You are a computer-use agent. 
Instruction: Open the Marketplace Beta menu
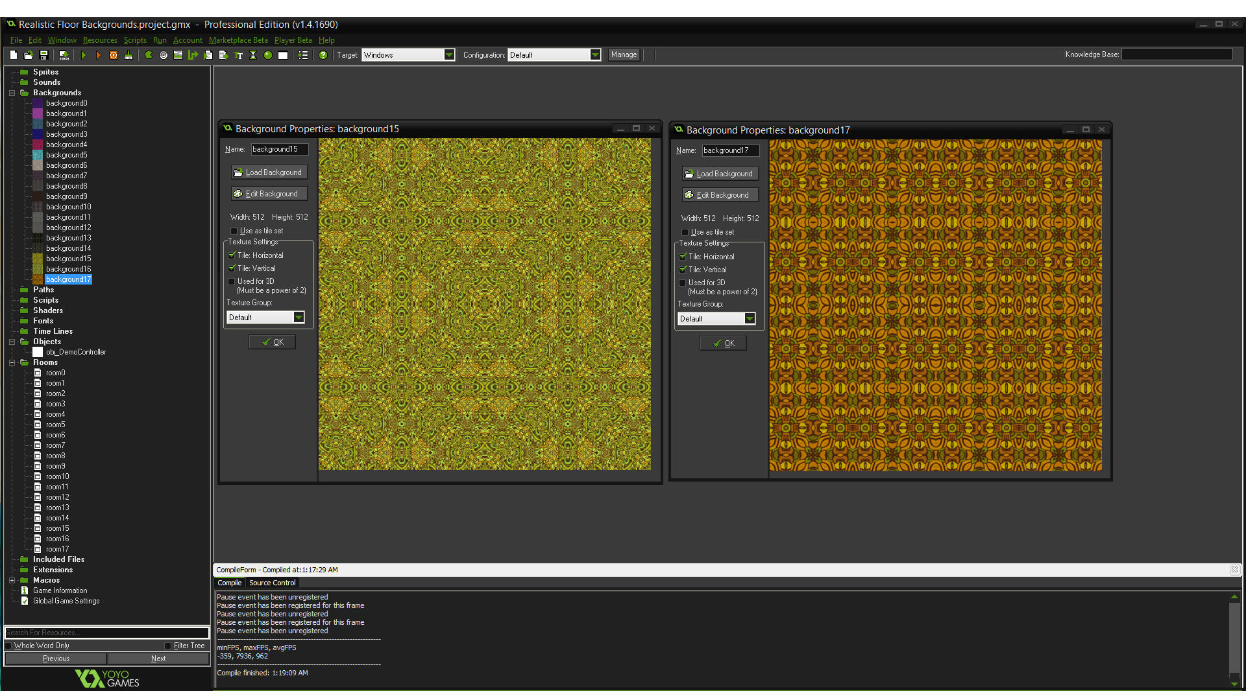click(238, 40)
